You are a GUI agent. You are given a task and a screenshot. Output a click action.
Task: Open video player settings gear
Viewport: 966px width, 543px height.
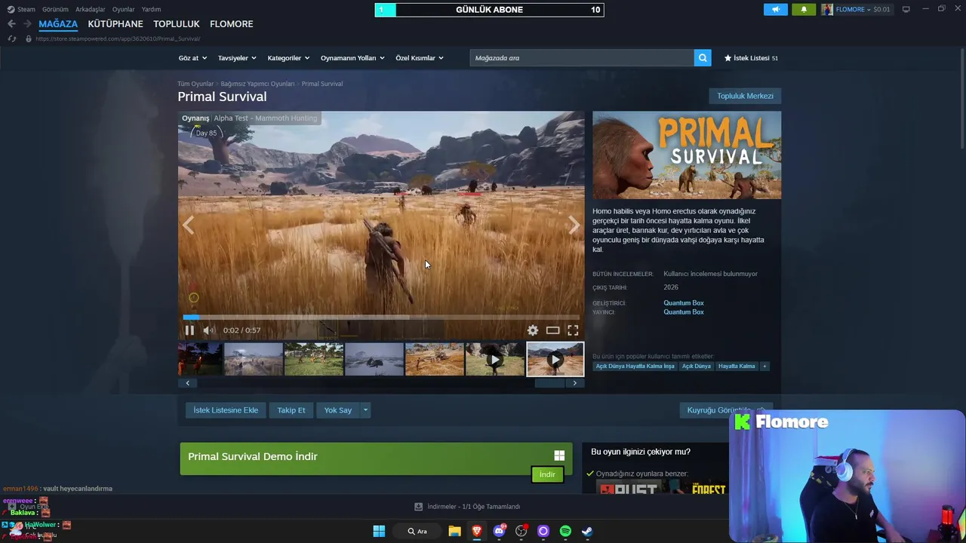pyautogui.click(x=533, y=330)
